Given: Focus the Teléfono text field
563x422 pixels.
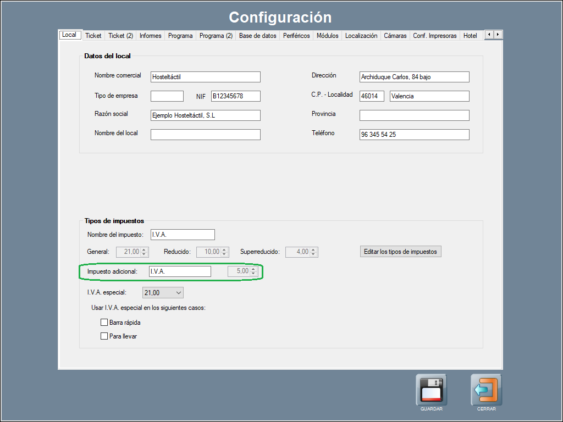Looking at the screenshot, I should click(414, 135).
